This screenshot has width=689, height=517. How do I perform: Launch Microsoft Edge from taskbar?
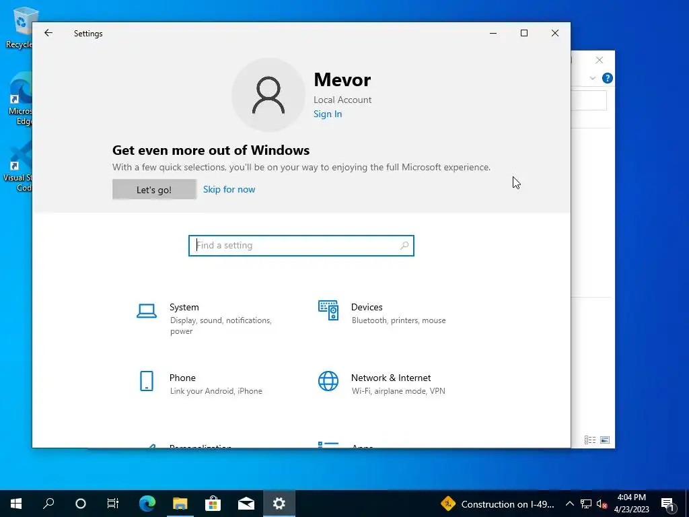tap(147, 504)
